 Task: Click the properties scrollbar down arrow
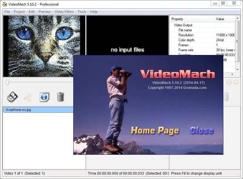click(237, 70)
